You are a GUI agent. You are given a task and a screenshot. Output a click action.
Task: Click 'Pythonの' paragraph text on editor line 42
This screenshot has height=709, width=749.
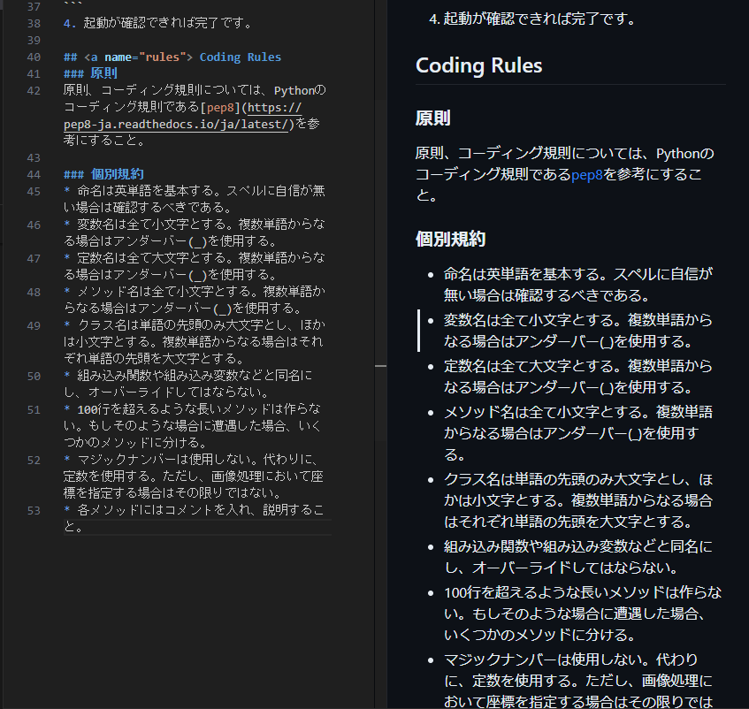[x=195, y=115]
